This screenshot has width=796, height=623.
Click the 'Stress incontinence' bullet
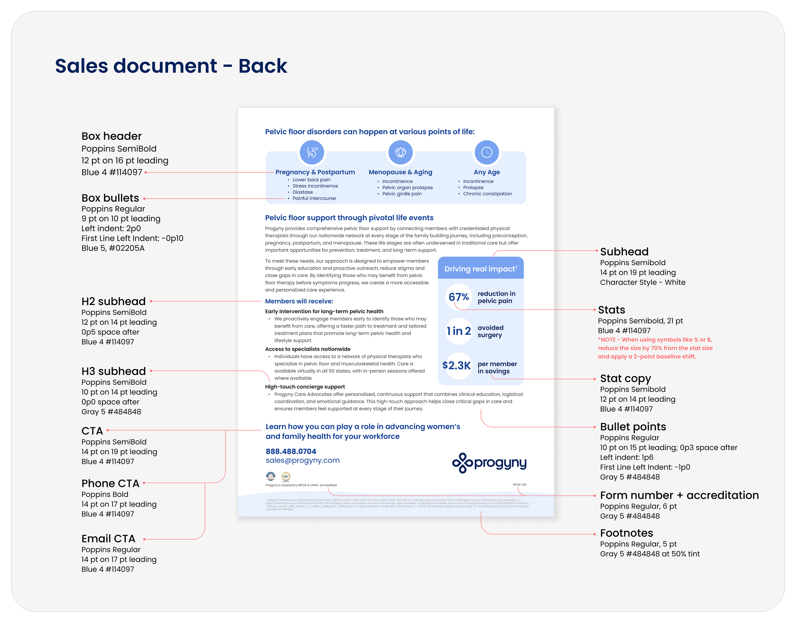(315, 186)
